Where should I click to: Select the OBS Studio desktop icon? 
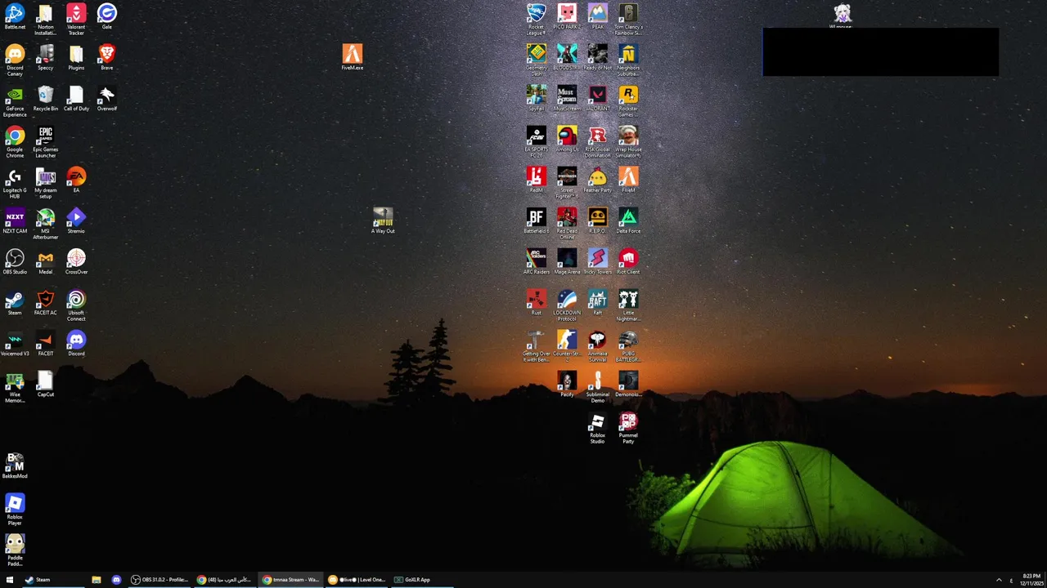click(x=15, y=261)
